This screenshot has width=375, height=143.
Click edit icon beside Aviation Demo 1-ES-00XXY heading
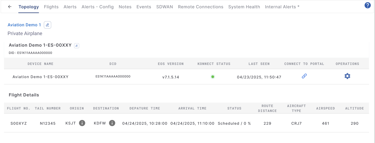pyautogui.click(x=77, y=46)
